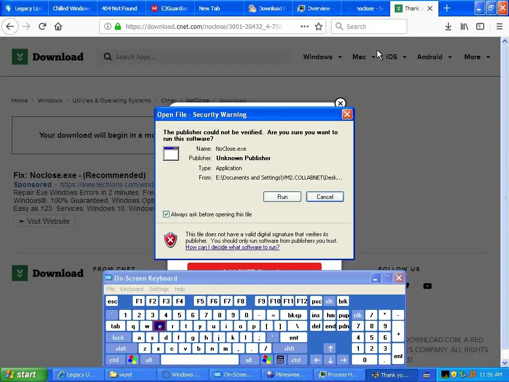Viewport: 509px width, 382px height.
Task: Go to the Firefox home page icon
Action: [x=58, y=26]
